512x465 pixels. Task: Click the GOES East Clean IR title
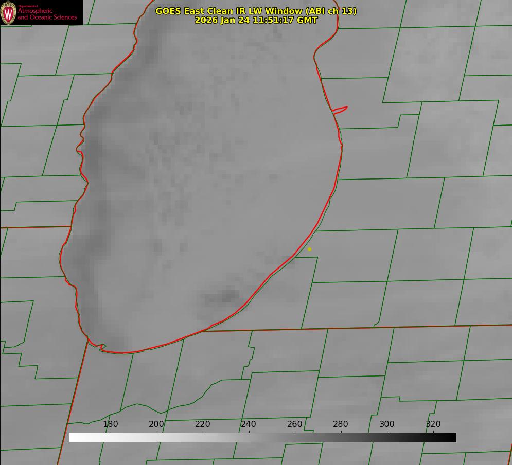tap(256, 11)
